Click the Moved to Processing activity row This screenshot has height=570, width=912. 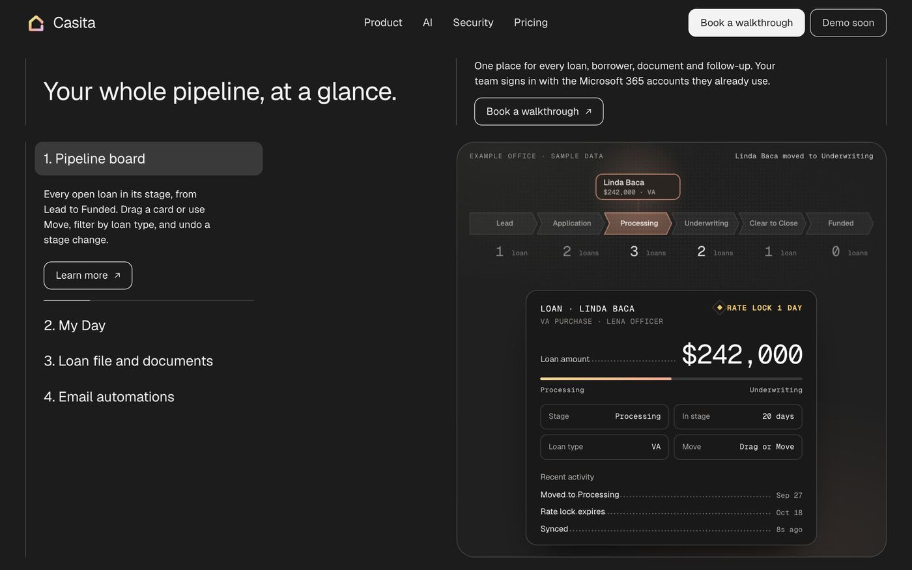pyautogui.click(x=671, y=495)
